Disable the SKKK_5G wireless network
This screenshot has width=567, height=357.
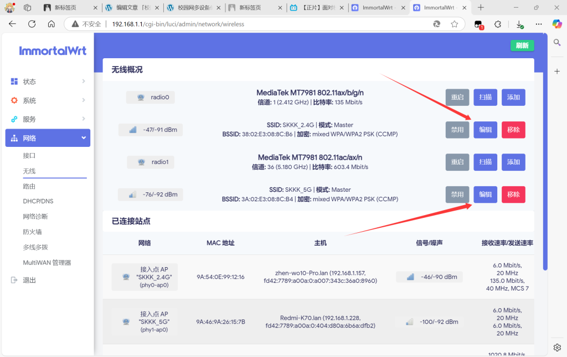pos(457,195)
